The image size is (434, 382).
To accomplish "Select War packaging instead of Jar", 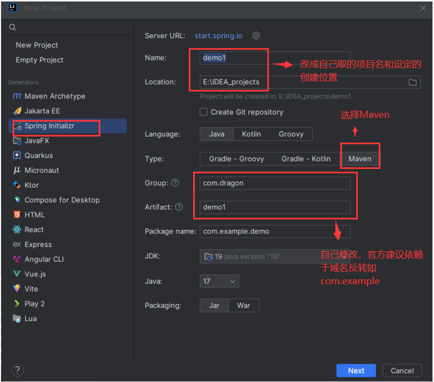I will [x=244, y=306].
